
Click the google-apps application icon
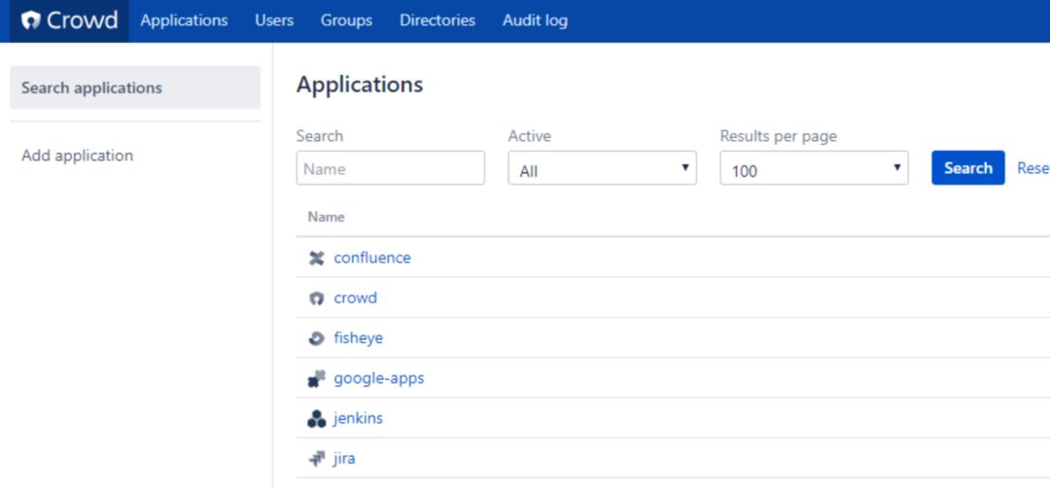pyautogui.click(x=316, y=379)
